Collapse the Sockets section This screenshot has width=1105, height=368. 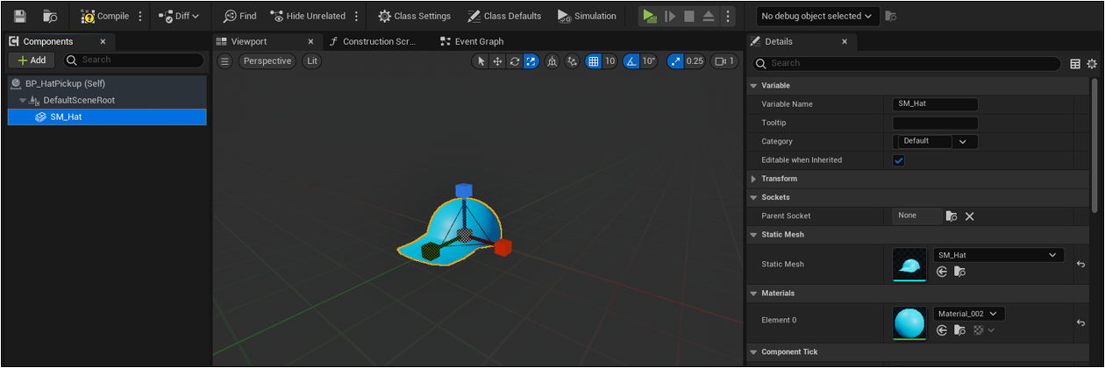pyautogui.click(x=753, y=197)
